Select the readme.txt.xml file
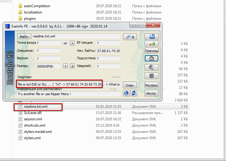The height and width of the screenshot is (161, 226). point(36,107)
